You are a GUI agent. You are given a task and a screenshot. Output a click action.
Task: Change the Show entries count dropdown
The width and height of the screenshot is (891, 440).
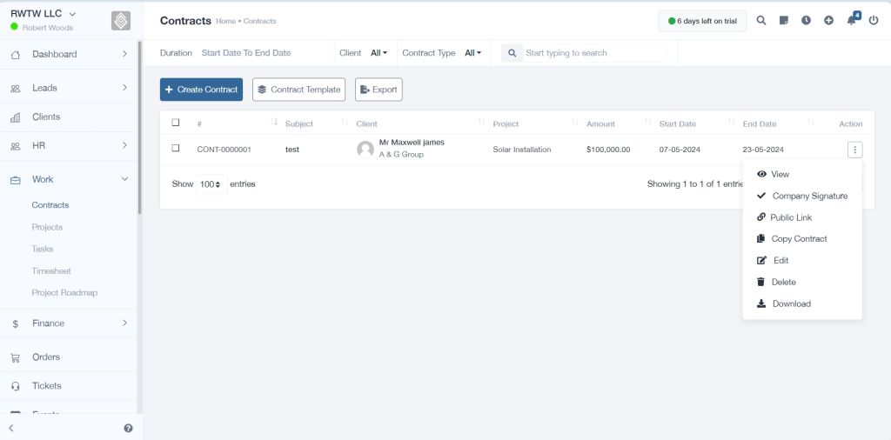coord(211,184)
